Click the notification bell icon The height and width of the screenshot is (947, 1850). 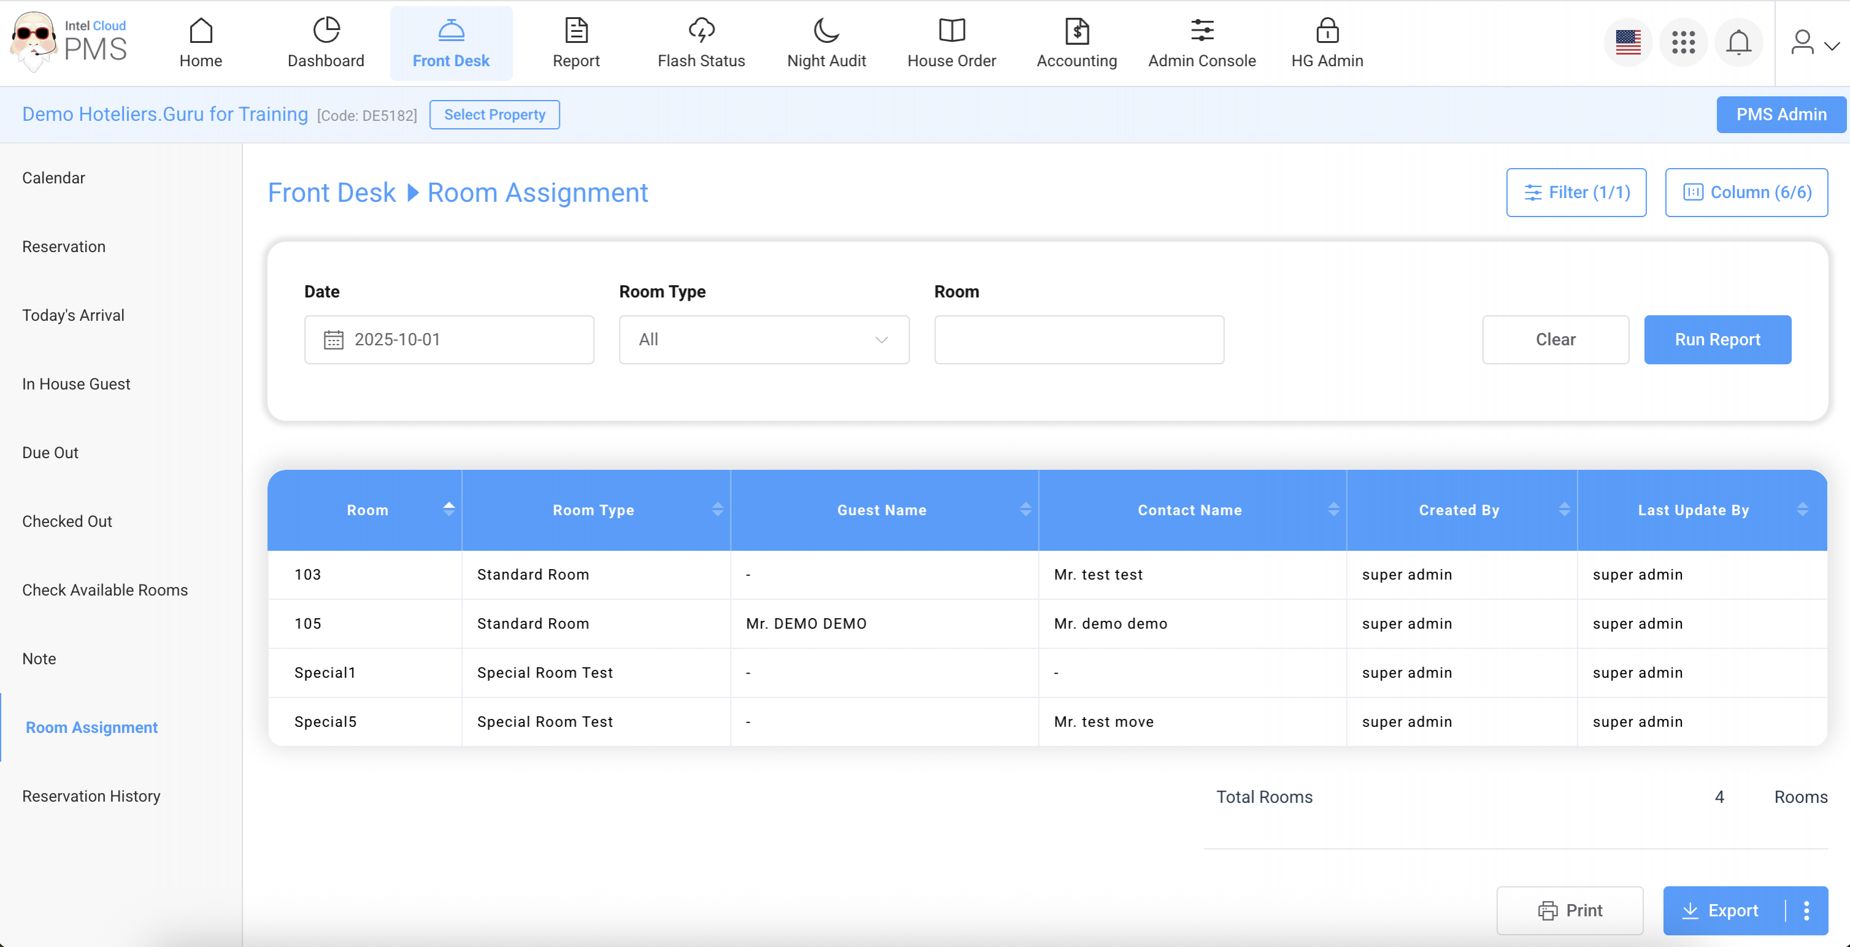[x=1738, y=42]
